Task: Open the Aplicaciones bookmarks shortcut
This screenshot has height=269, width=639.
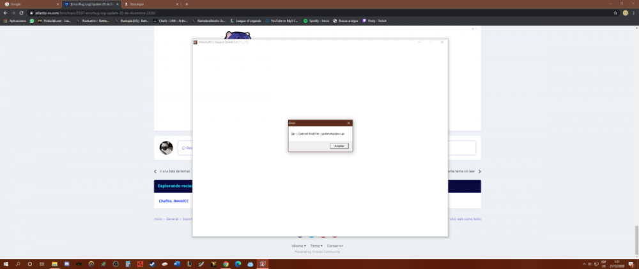Action: [15, 20]
